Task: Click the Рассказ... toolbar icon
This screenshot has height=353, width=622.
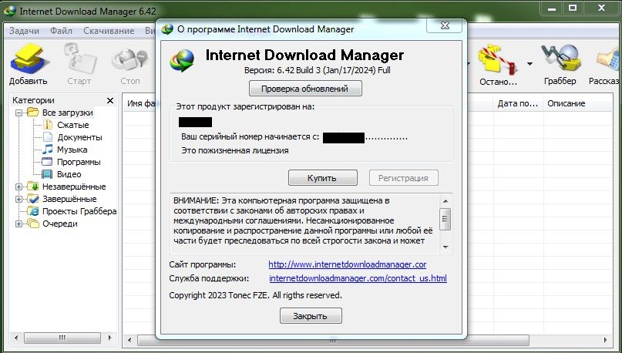Action: pyautogui.click(x=609, y=60)
